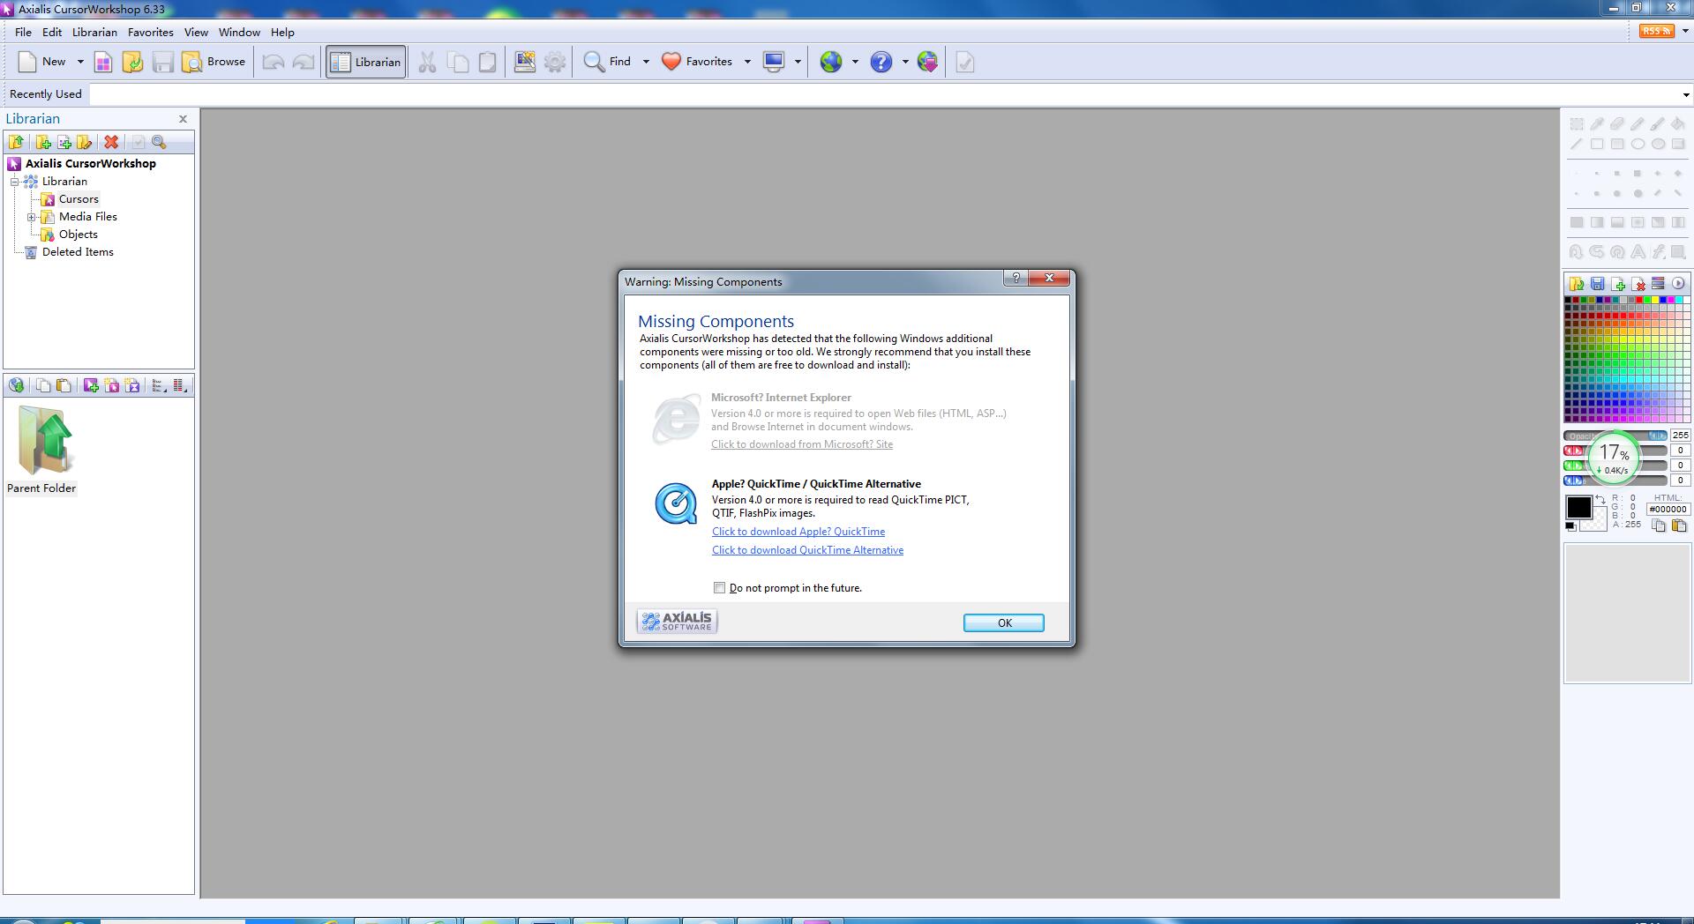Swap foreground and background colors arrow
Screen dimensions: 1694x924
pos(1600,499)
